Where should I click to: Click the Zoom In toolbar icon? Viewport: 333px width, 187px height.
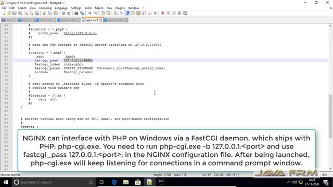click(x=89, y=13)
